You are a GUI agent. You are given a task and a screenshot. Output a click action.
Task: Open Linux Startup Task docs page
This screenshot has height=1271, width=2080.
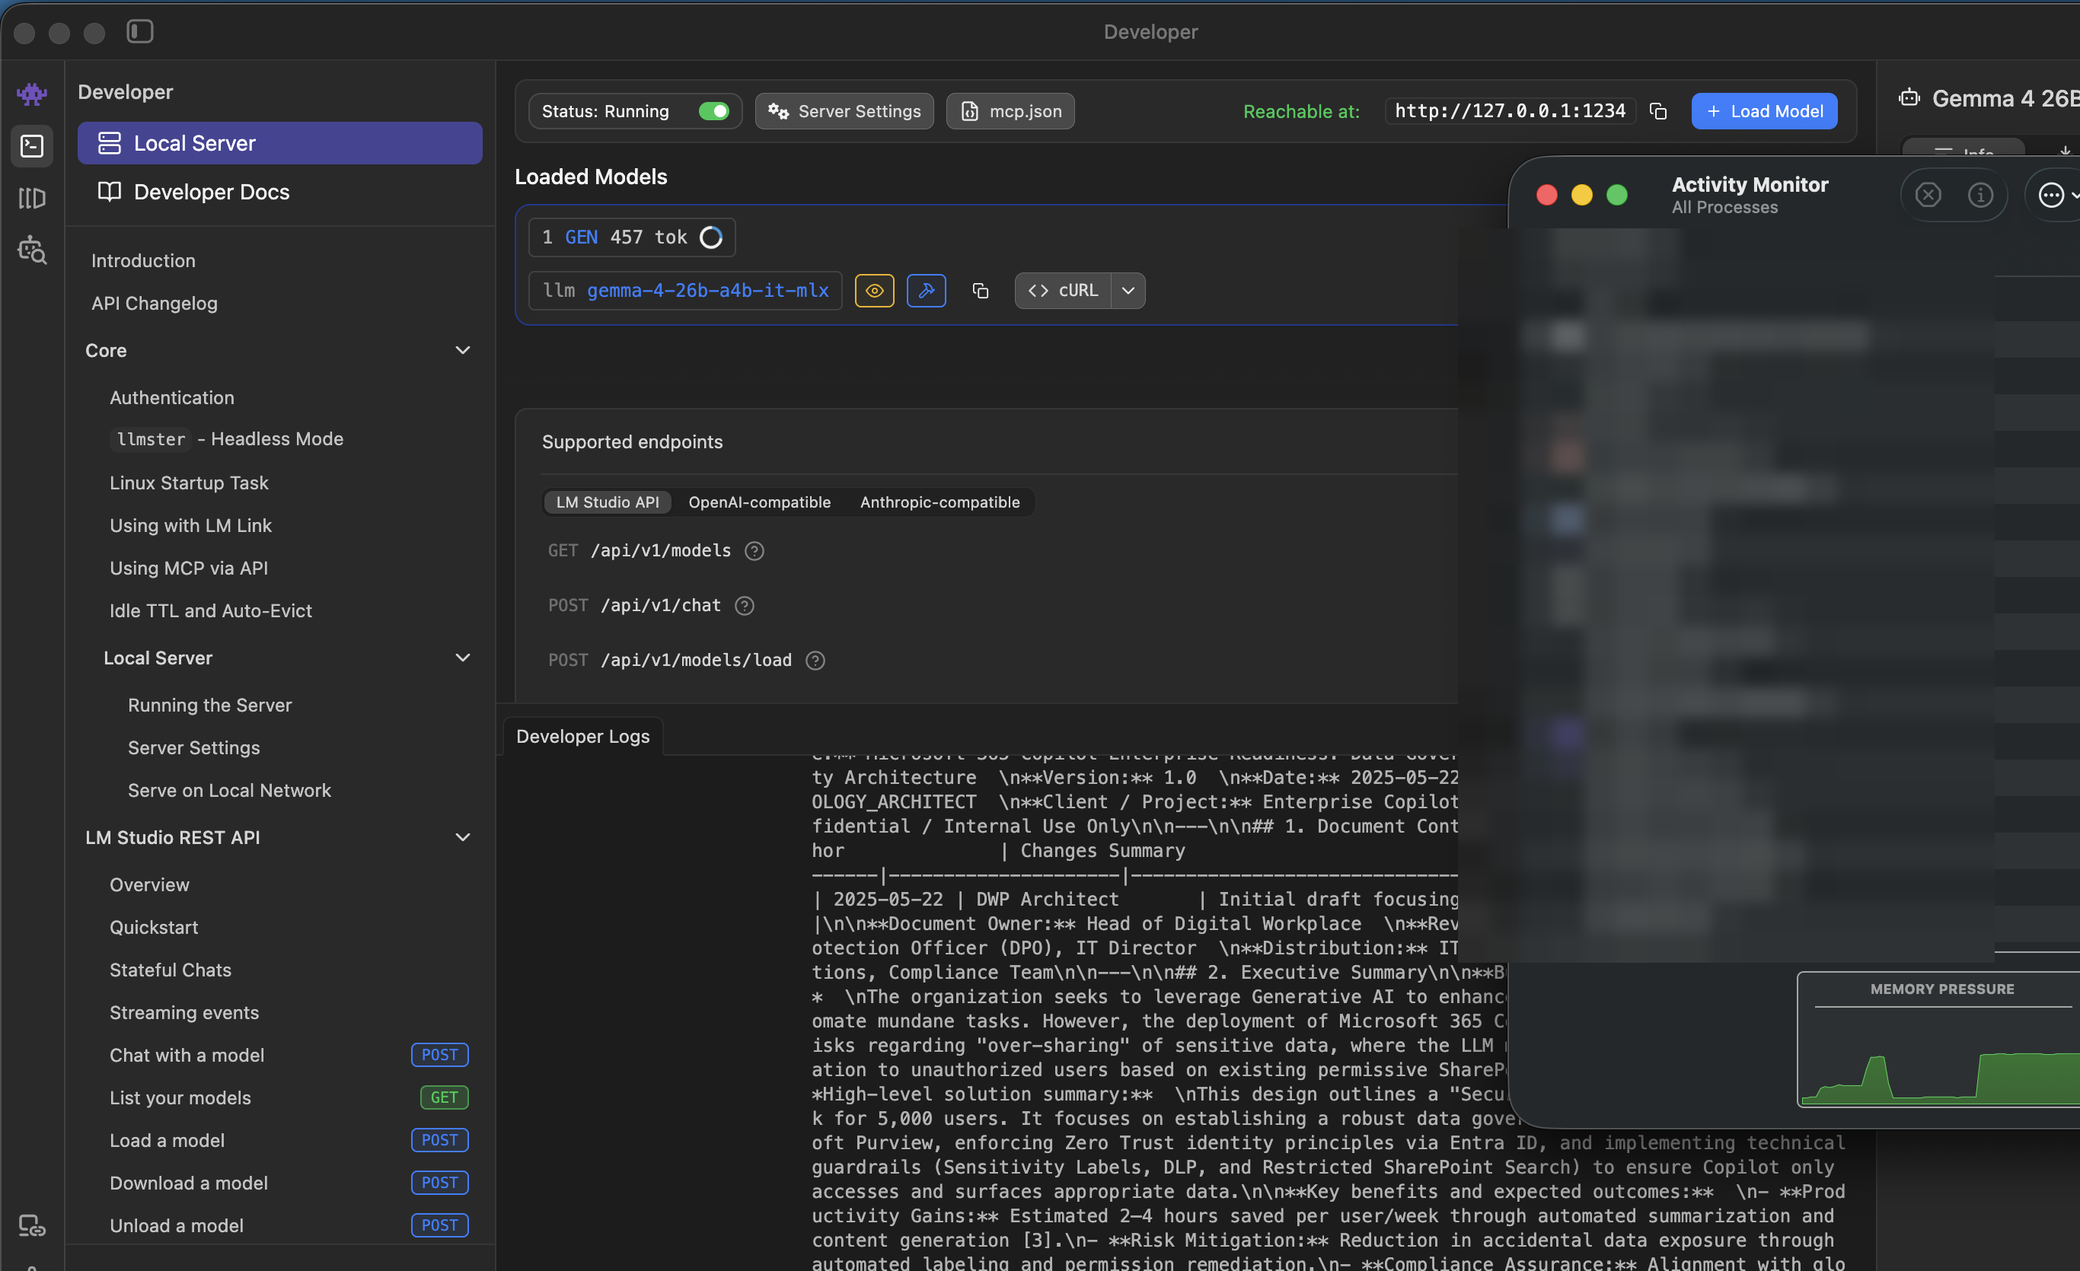(189, 483)
